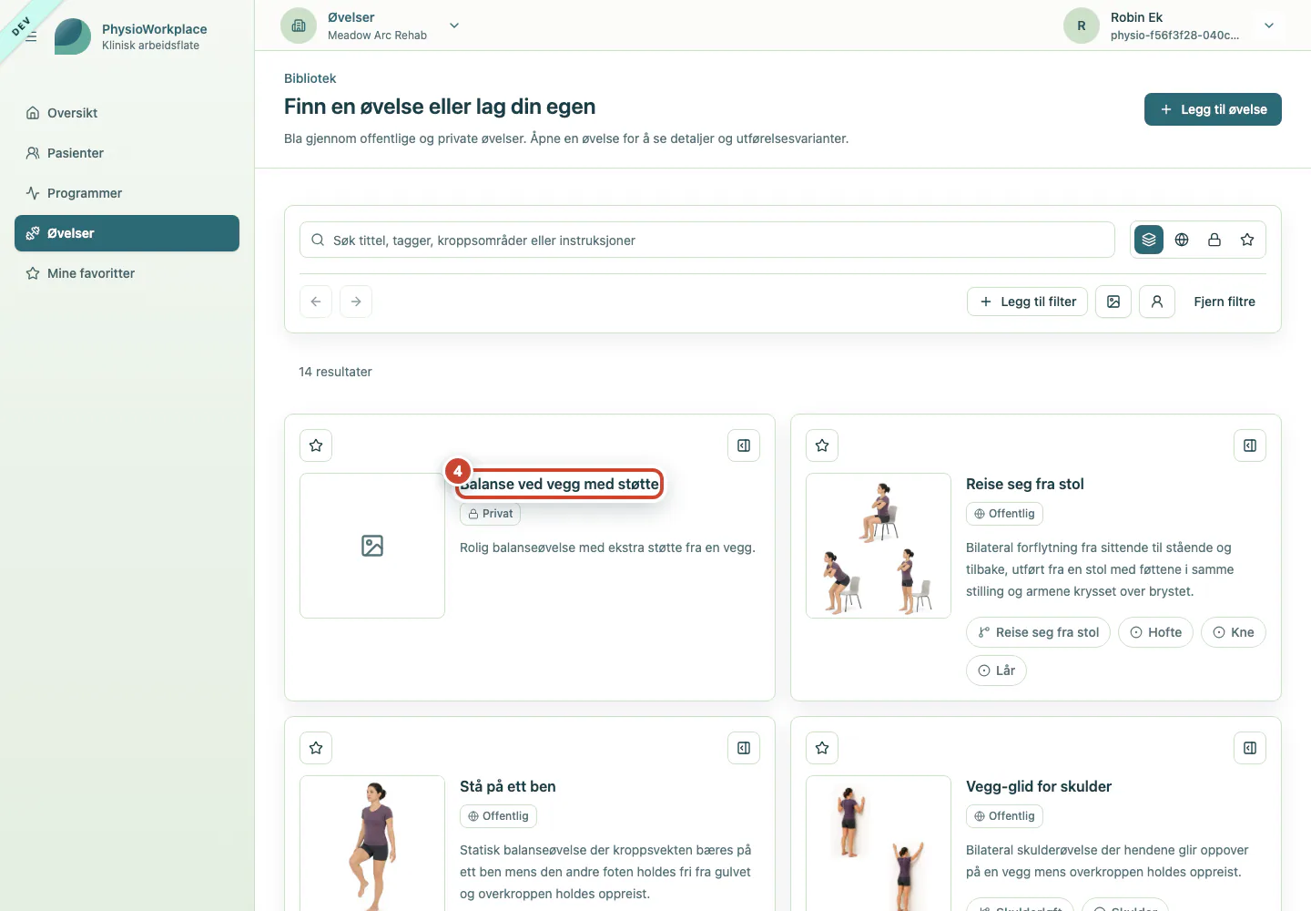Show only favorites star filter
Screen dimensions: 1311x911
(1247, 240)
